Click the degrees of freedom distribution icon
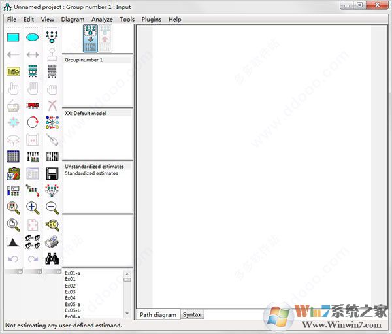The image size is (392, 334). pos(13,242)
